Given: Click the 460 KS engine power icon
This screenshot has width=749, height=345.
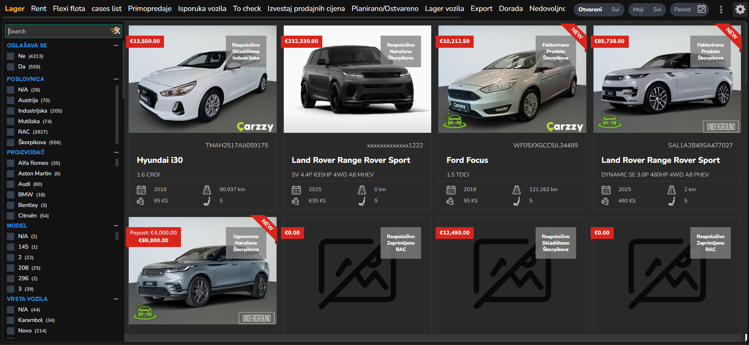Looking at the screenshot, I should tap(605, 201).
